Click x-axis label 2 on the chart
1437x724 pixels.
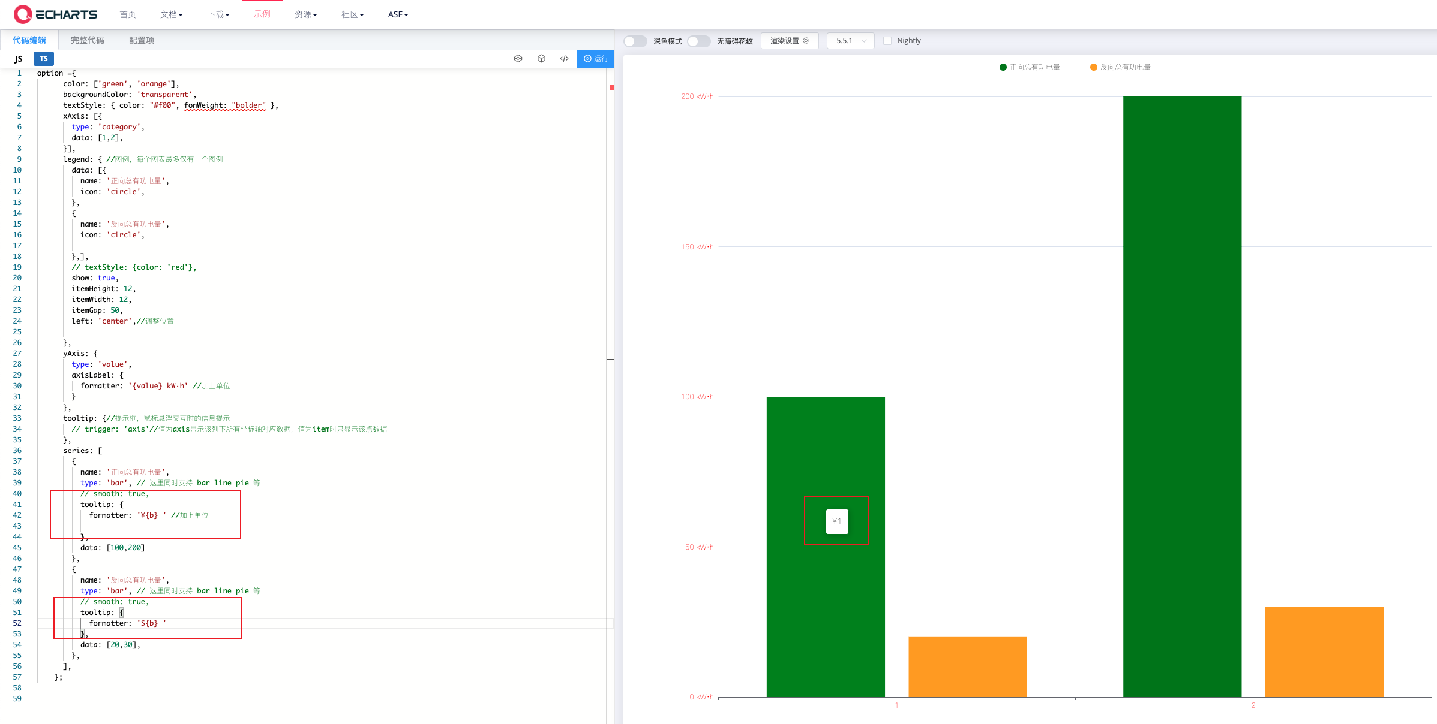(1253, 705)
